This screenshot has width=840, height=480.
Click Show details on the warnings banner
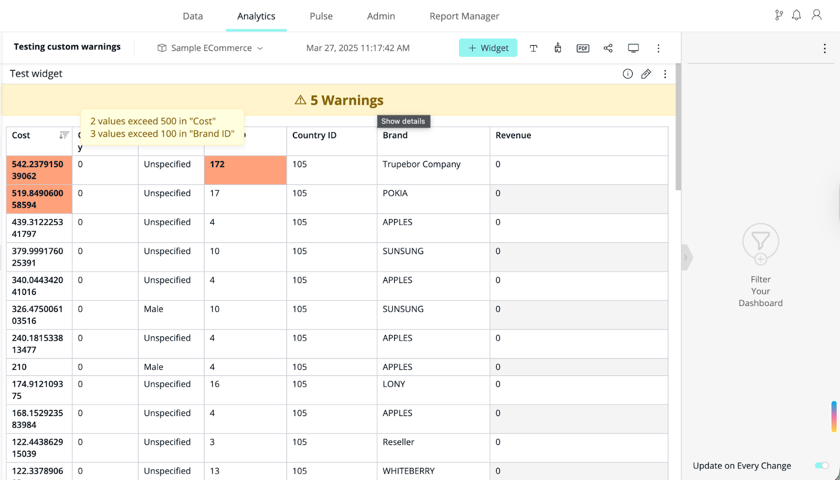(403, 121)
